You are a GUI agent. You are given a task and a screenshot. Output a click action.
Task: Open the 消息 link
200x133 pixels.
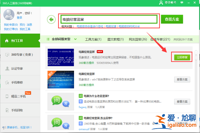click(x=29, y=24)
